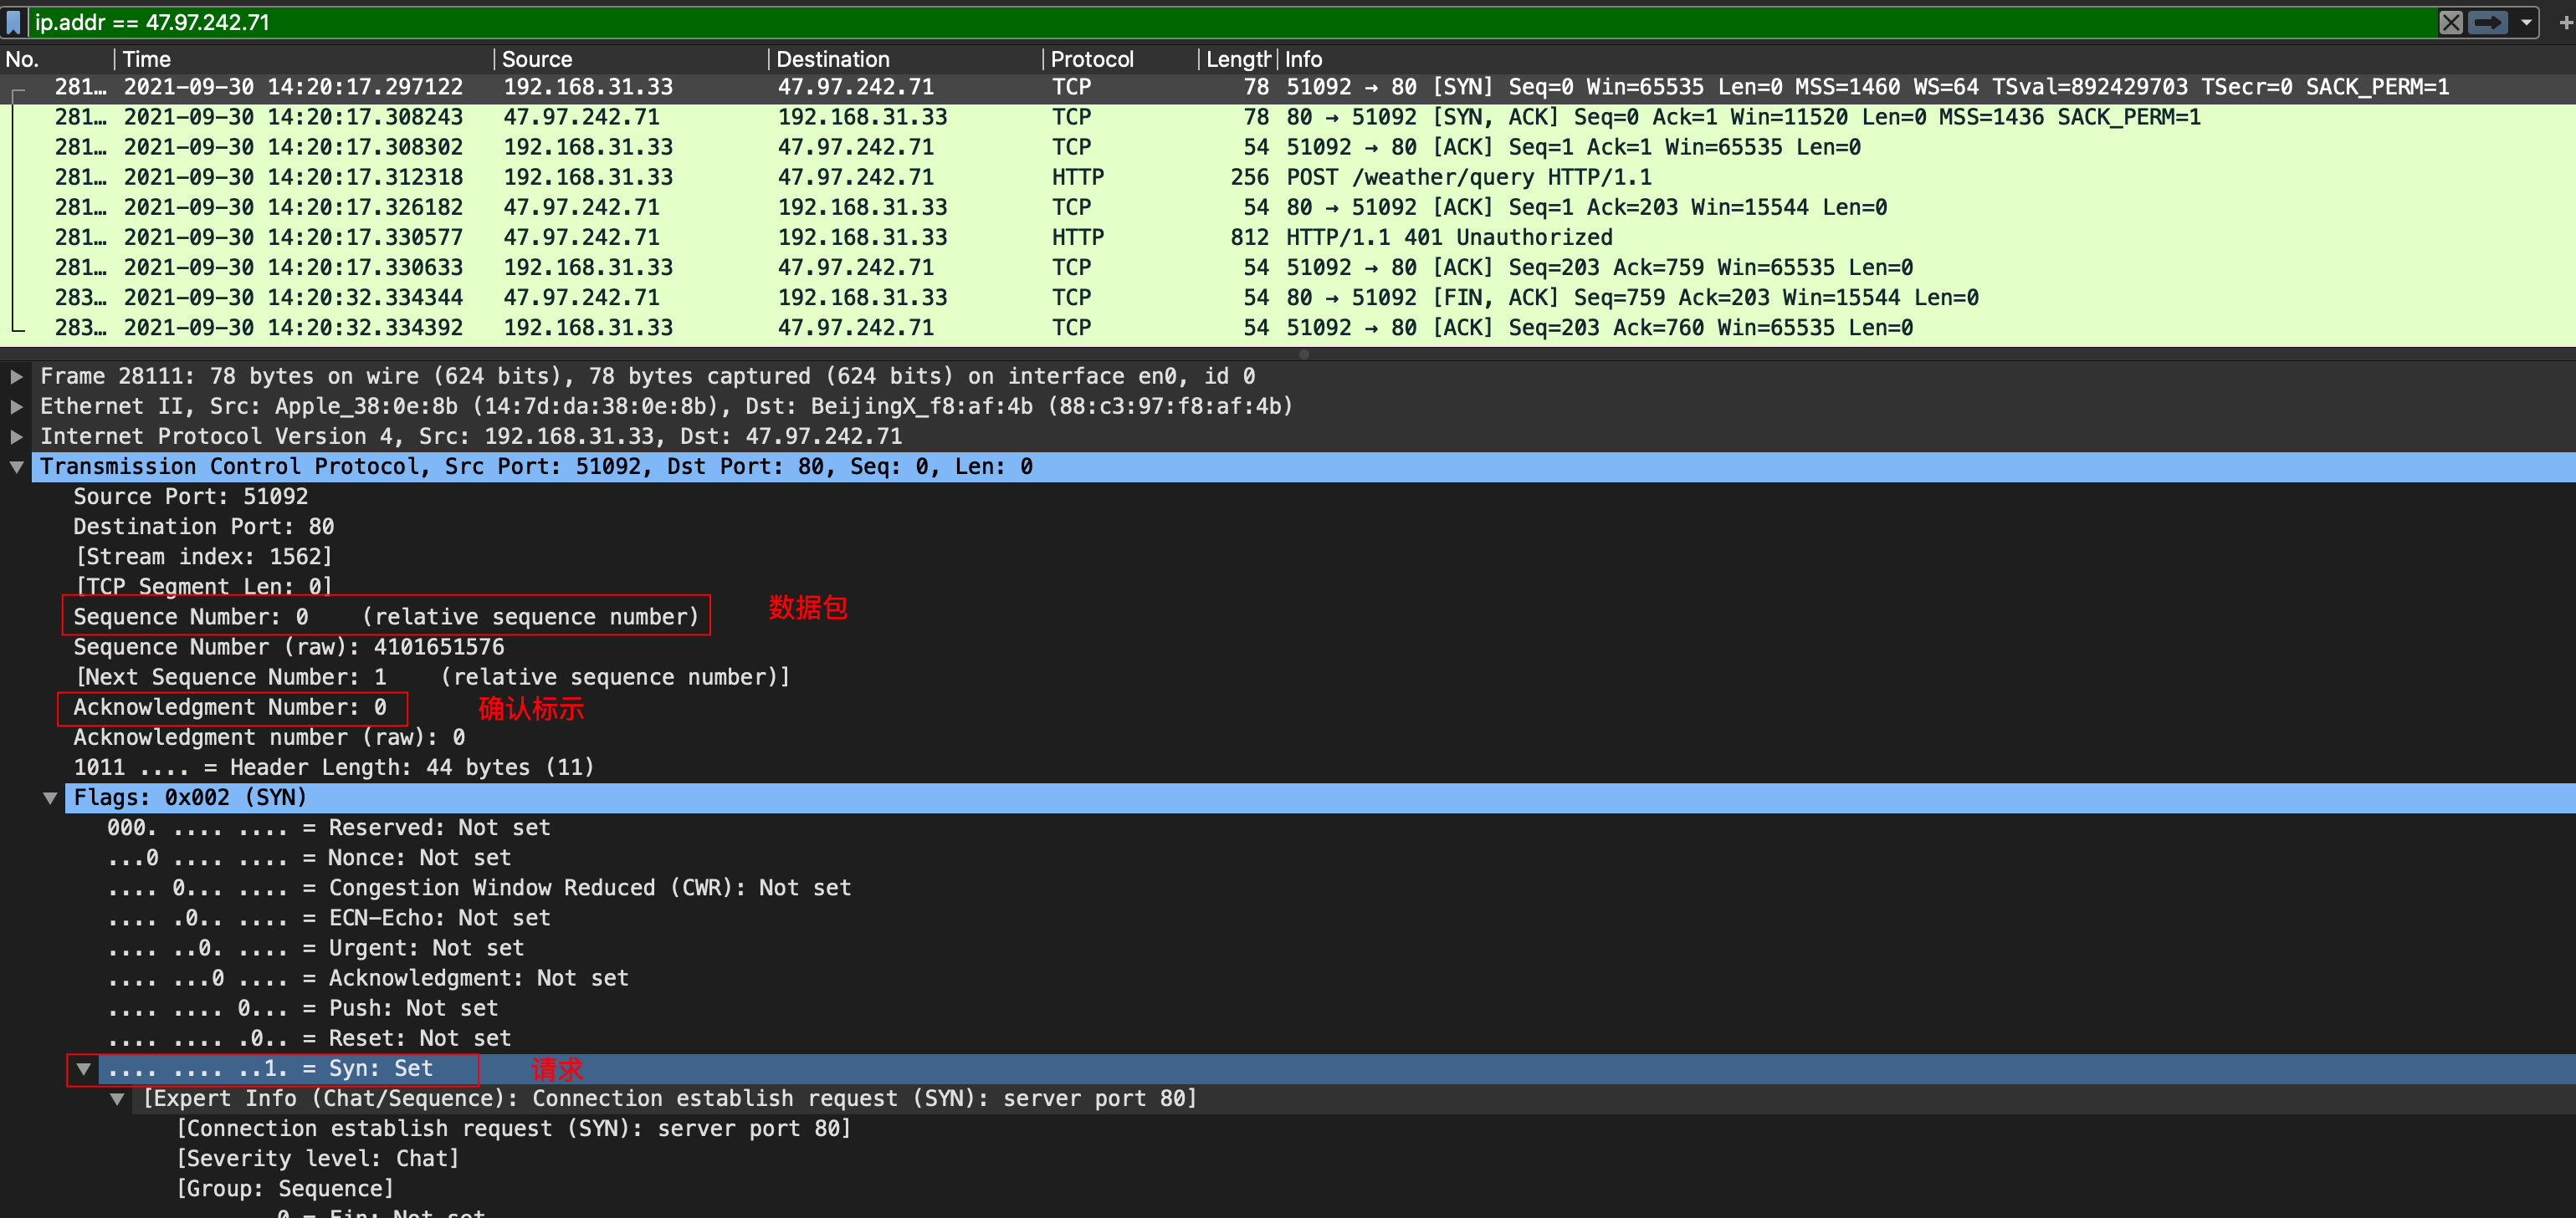Select Acknowledgment number (raw): 0 field
The width and height of the screenshot is (2576, 1218).
(x=269, y=737)
